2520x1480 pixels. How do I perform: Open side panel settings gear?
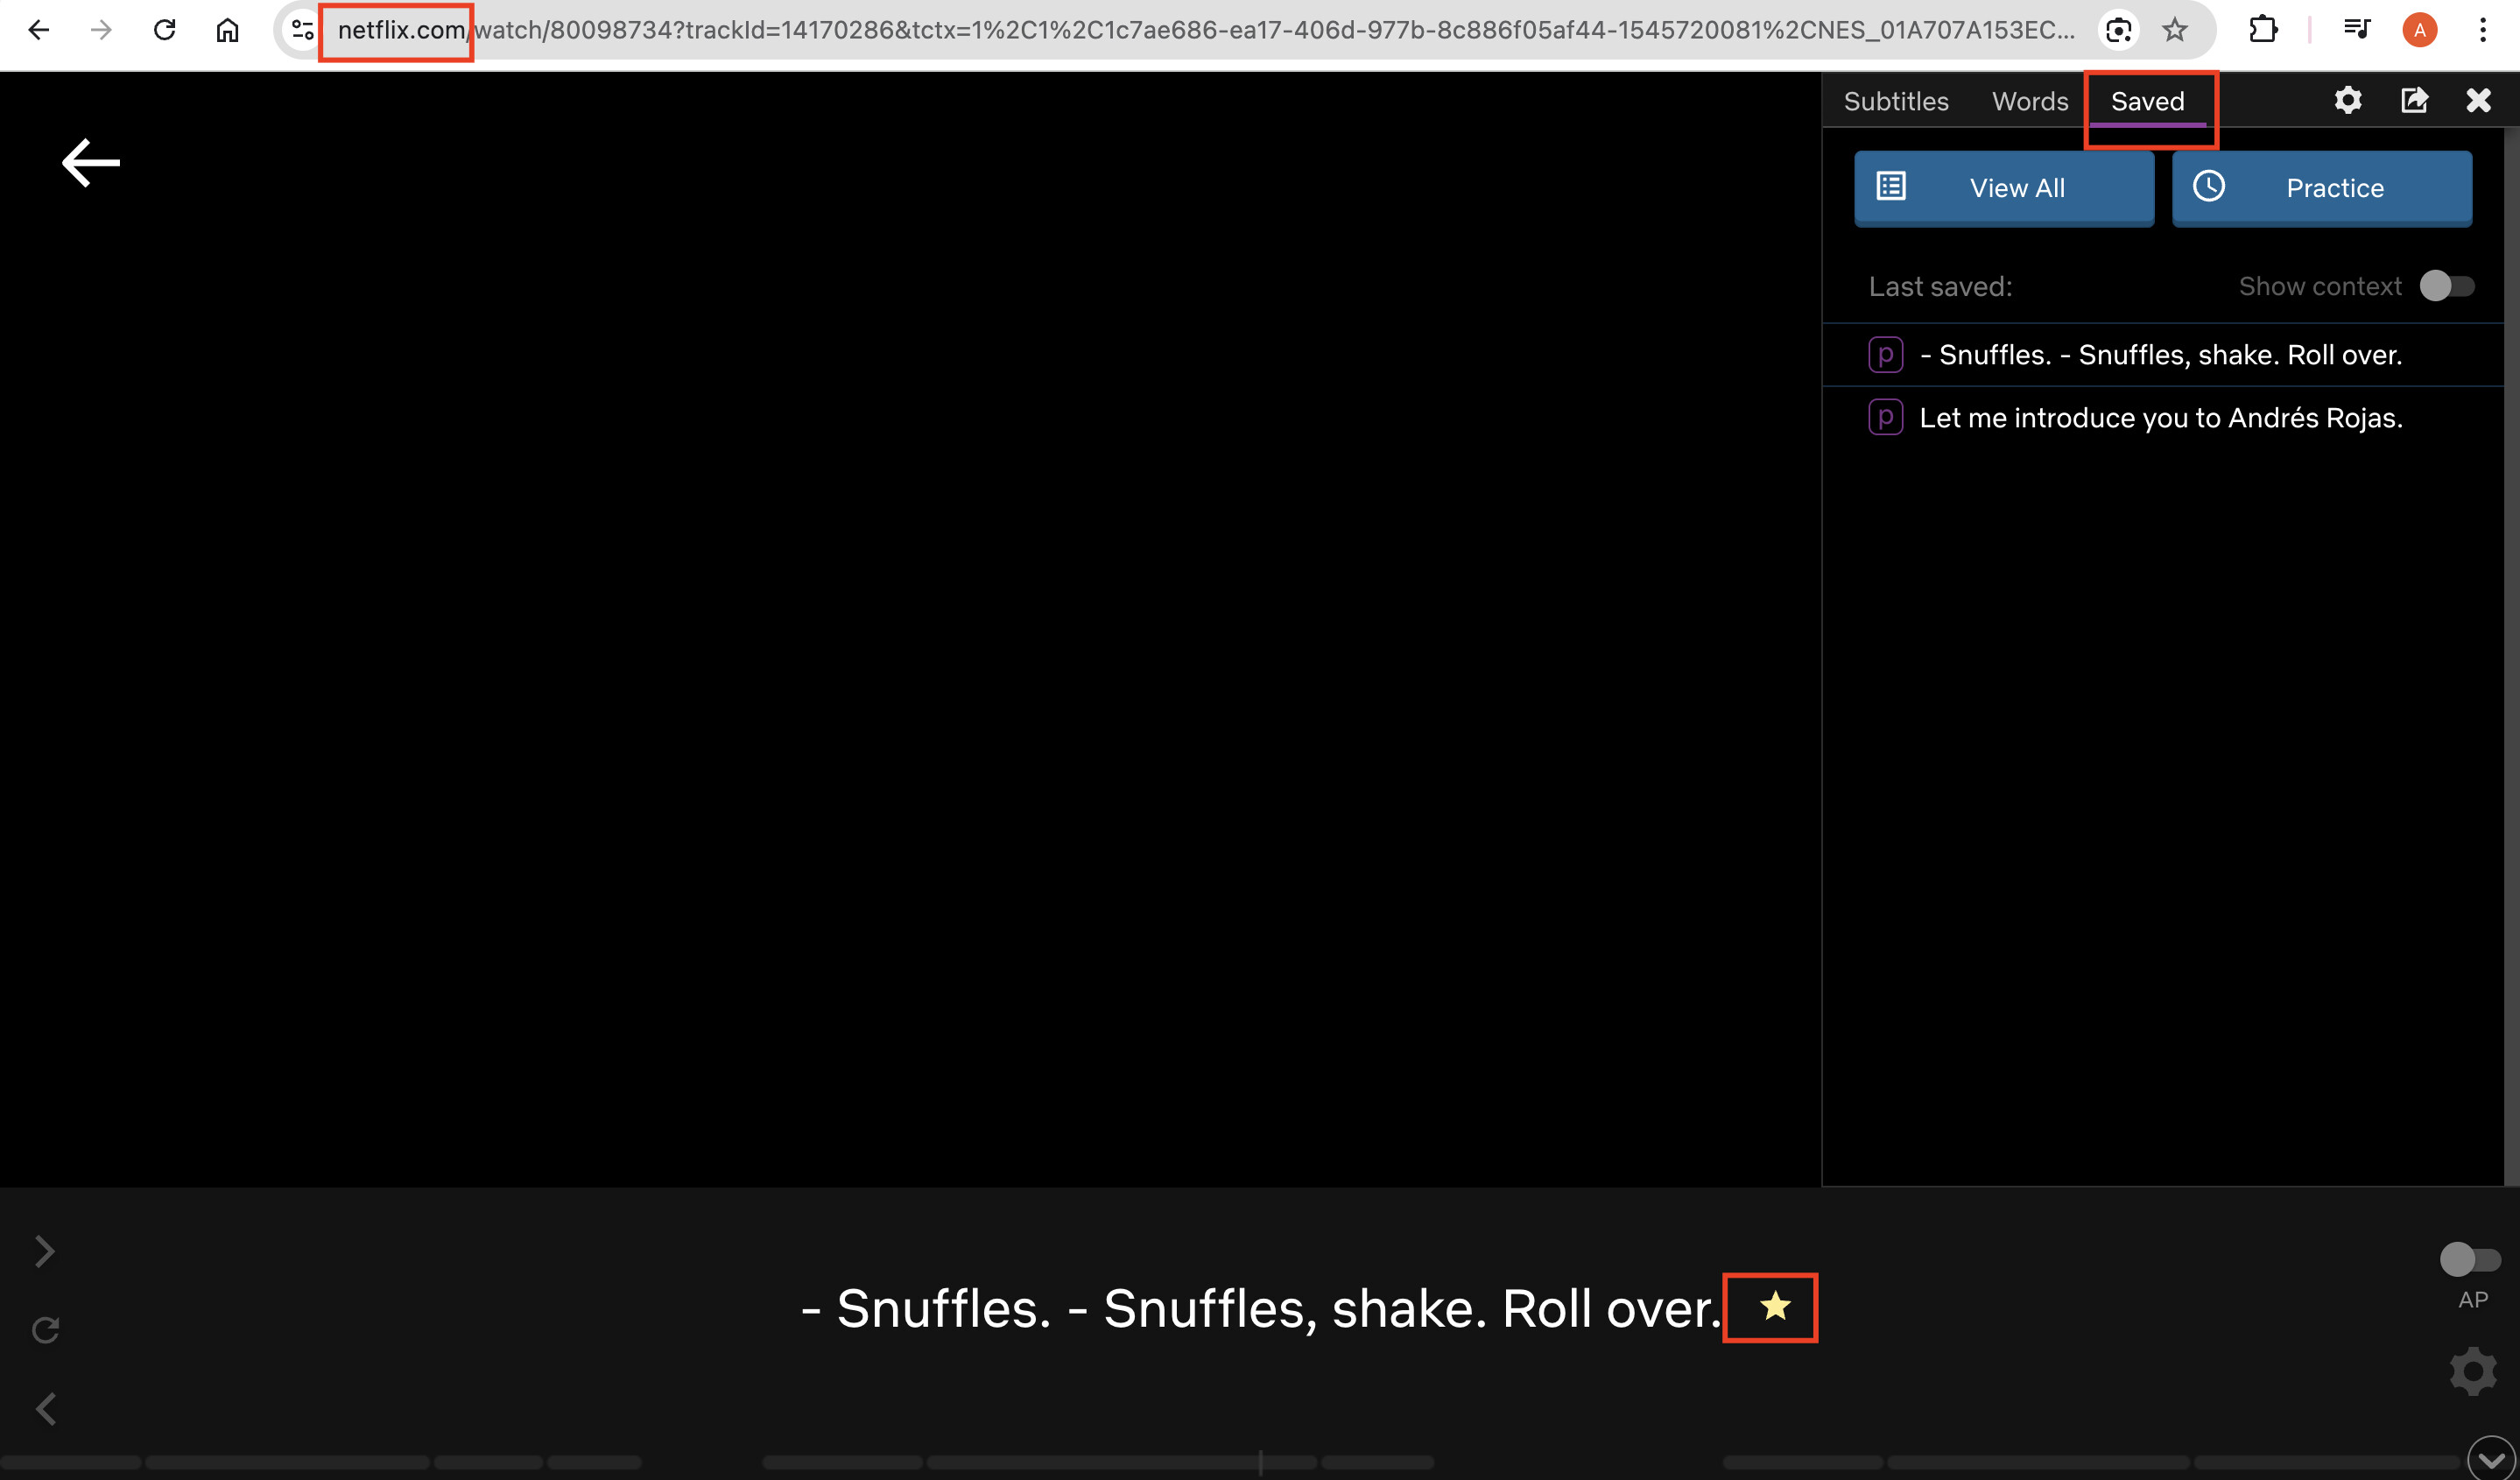pos(2347,100)
